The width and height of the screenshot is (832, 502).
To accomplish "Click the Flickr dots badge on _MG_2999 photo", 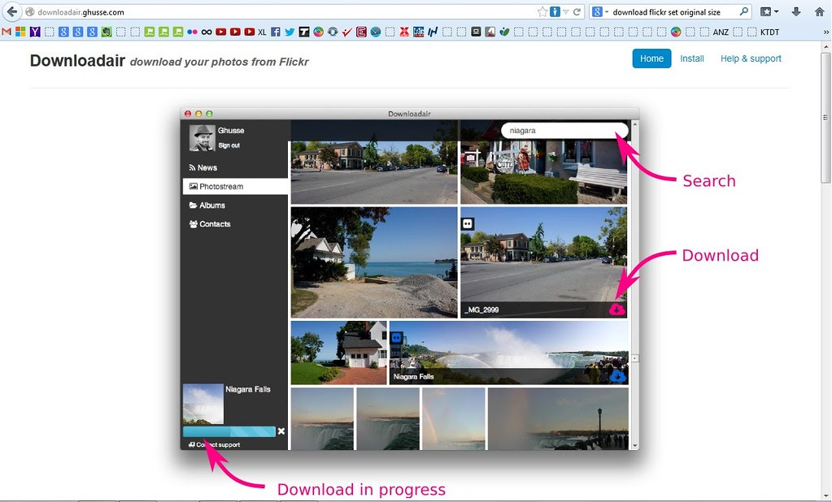I will [x=468, y=223].
